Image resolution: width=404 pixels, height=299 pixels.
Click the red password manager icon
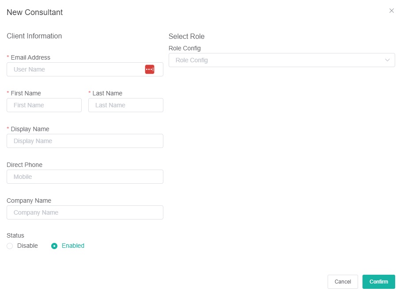[150, 69]
